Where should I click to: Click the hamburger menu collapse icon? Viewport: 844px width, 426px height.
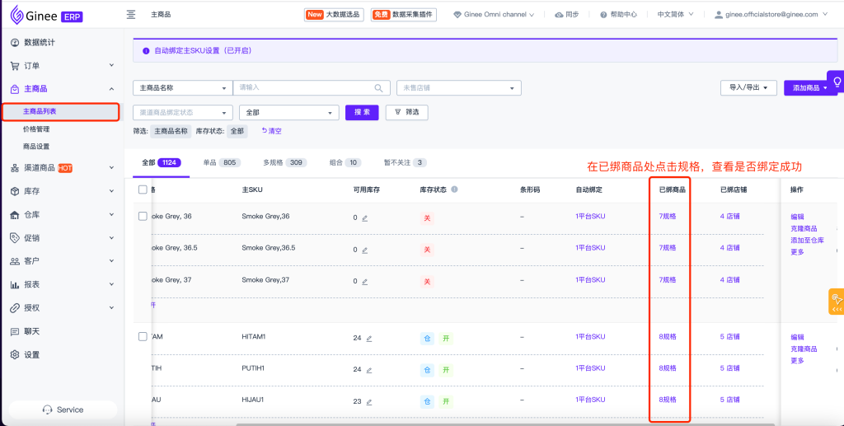(131, 15)
